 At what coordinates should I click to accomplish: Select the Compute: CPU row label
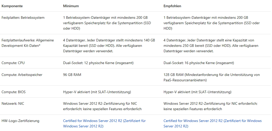click(x=13, y=63)
